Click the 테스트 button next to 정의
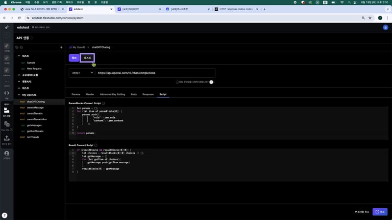392x220 pixels. (x=87, y=58)
